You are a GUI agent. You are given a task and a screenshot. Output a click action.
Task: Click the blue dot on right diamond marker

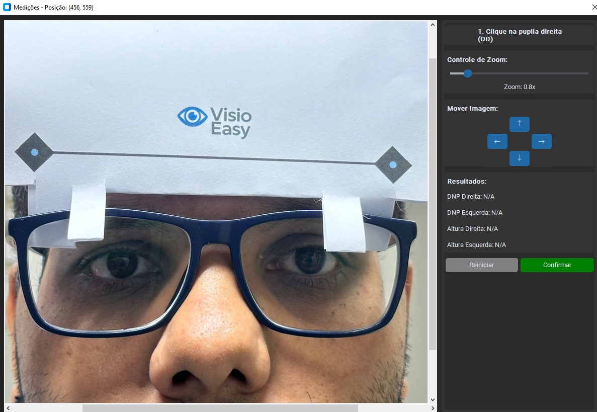point(393,165)
